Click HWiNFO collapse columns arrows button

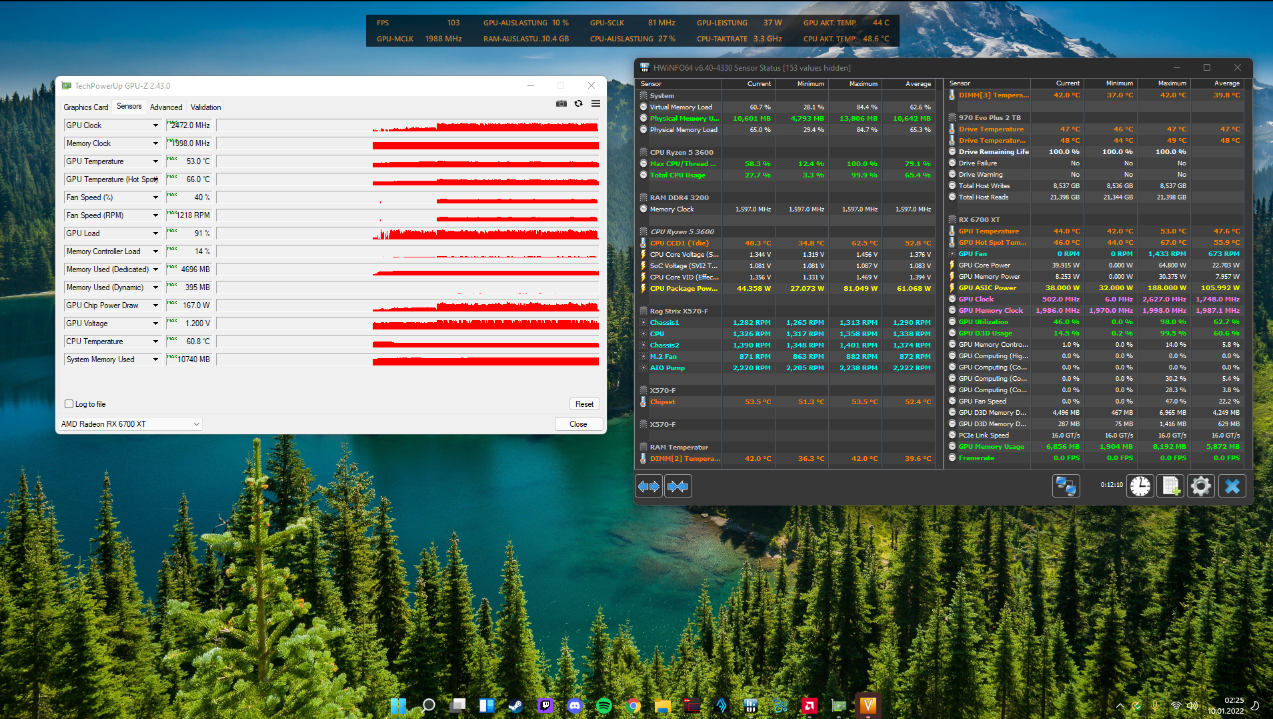tap(678, 486)
